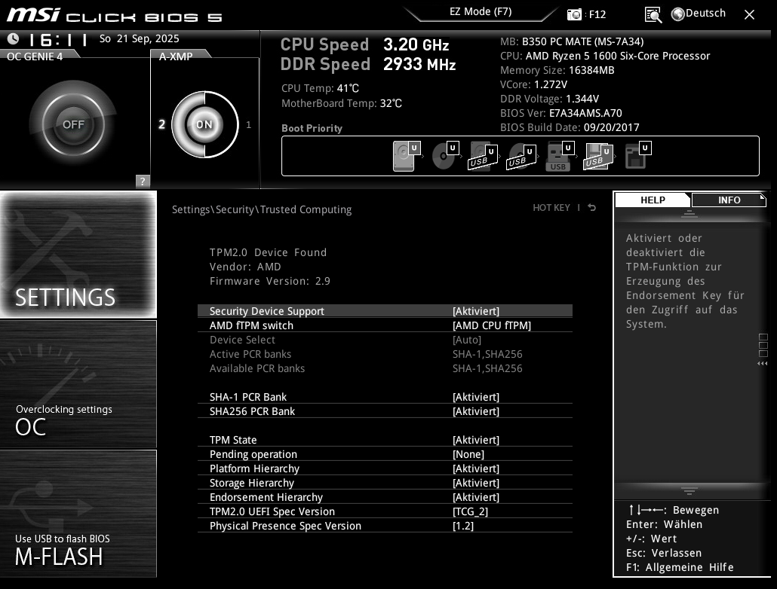Select the optical disc boot device icon
777x589 pixels.
click(445, 155)
